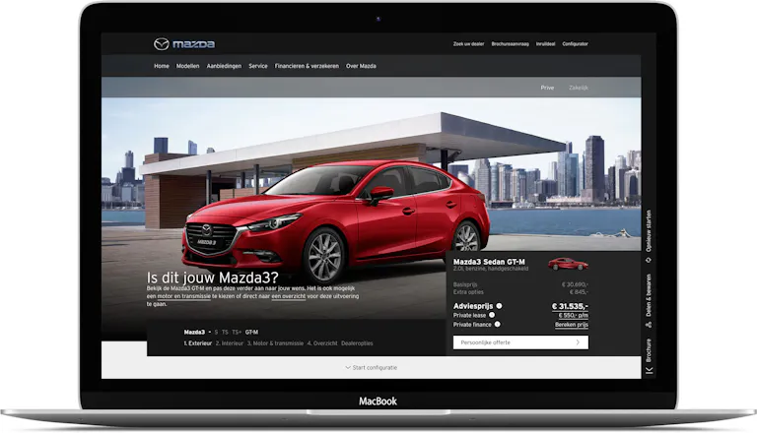Open the Aanbiedingen menu
Image resolution: width=757 pixels, height=433 pixels.
pos(224,66)
